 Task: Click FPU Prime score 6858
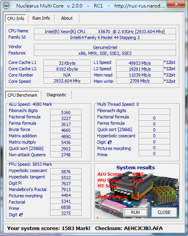pyautogui.click(x=66, y=207)
